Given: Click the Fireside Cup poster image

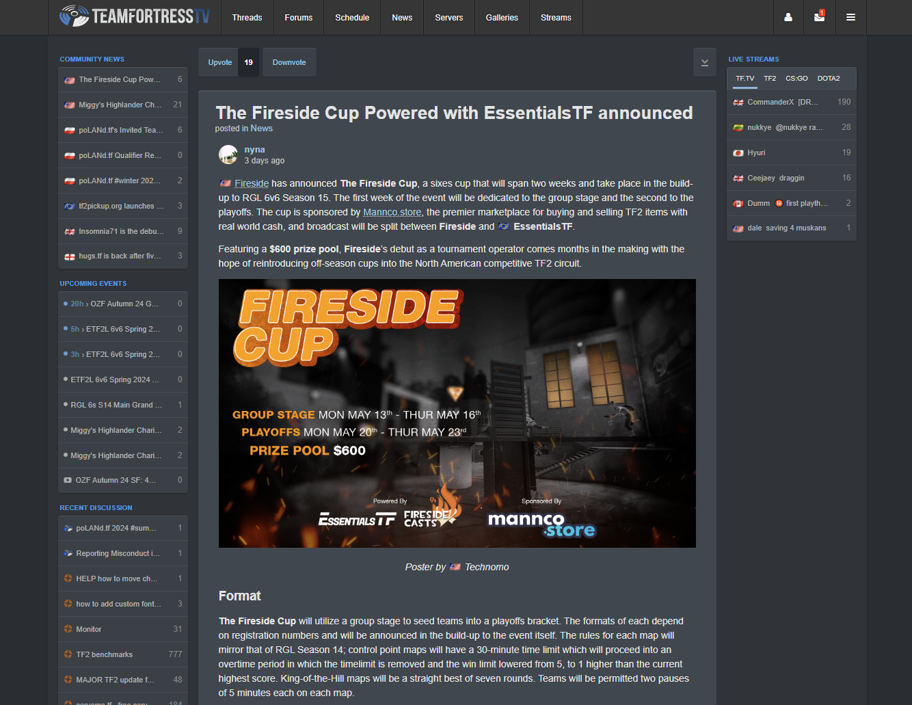Looking at the screenshot, I should tap(457, 413).
